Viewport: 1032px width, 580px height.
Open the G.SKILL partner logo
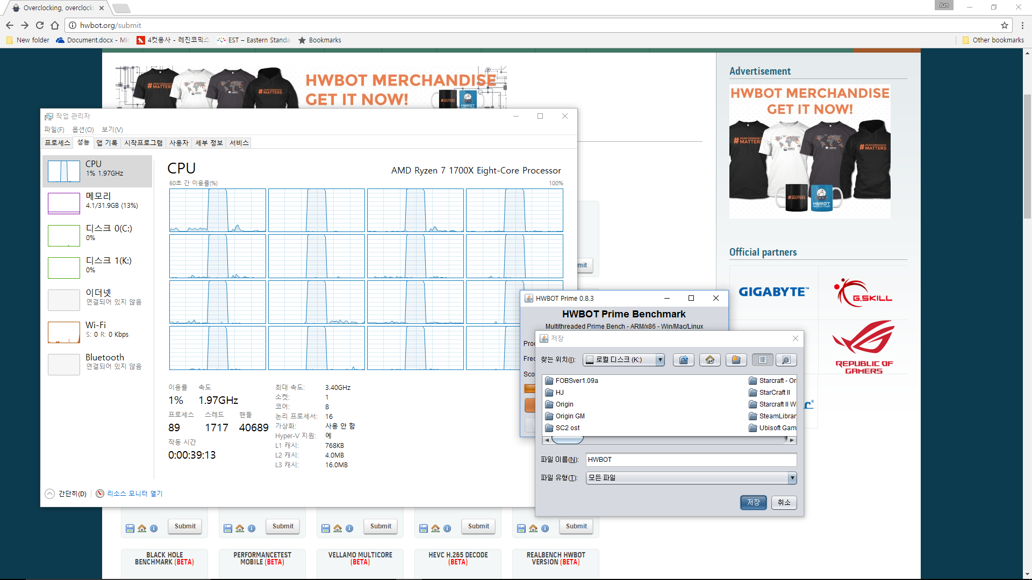pyautogui.click(x=863, y=293)
